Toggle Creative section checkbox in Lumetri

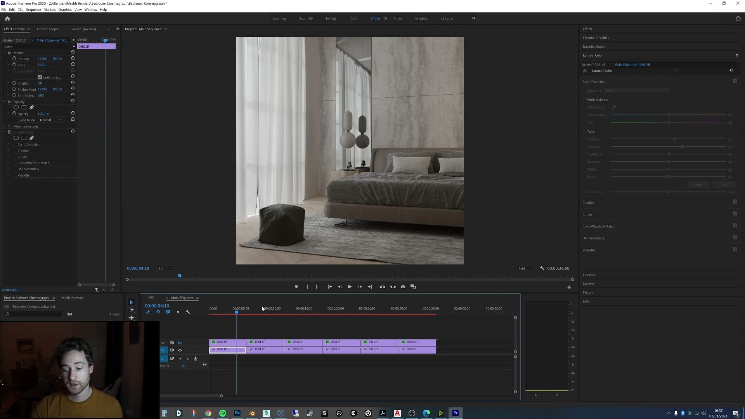point(735,202)
